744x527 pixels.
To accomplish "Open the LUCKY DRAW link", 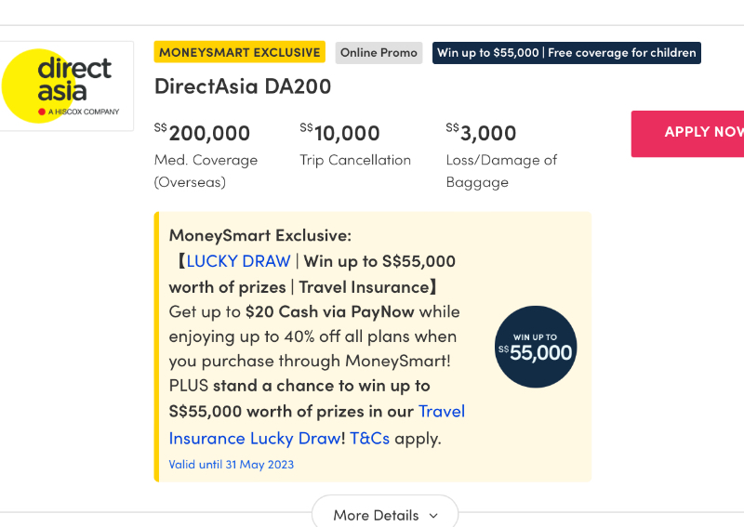I will pos(238,261).
